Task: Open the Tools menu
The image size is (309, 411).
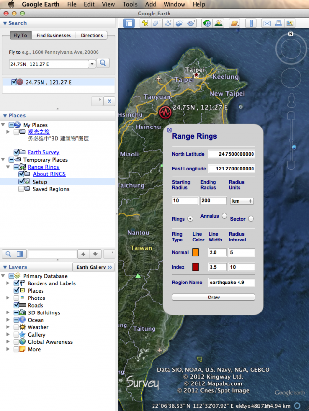Action: (130, 4)
